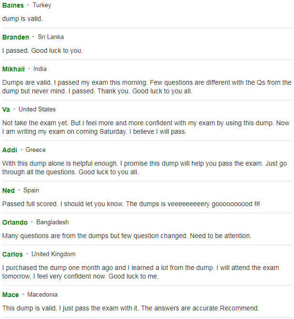Select the Orlando reviewer name
The image size is (294, 319).
coord(15,222)
